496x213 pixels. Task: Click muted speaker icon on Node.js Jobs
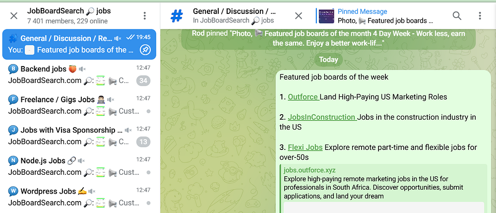[x=82, y=161]
